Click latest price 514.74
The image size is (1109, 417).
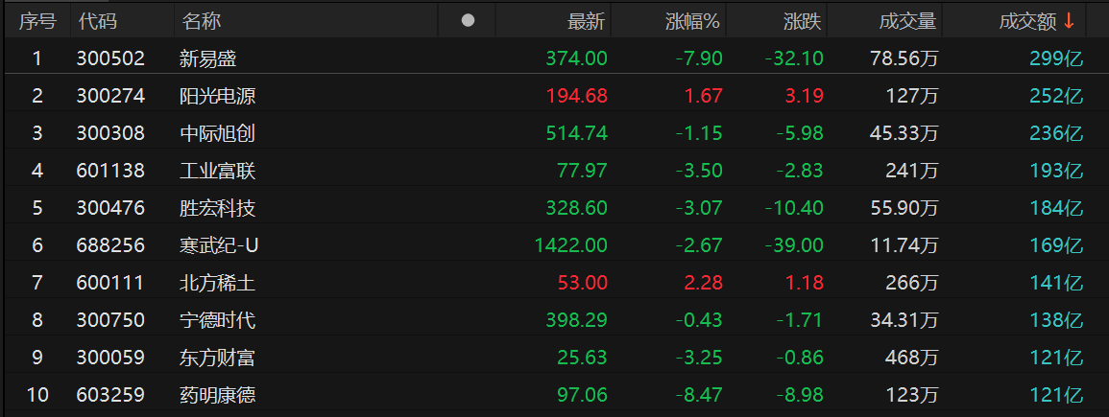pos(576,133)
